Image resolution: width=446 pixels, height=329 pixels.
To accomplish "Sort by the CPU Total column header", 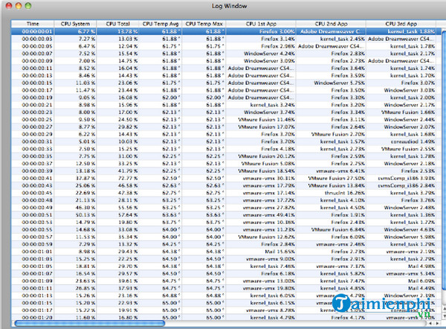I will [x=117, y=24].
